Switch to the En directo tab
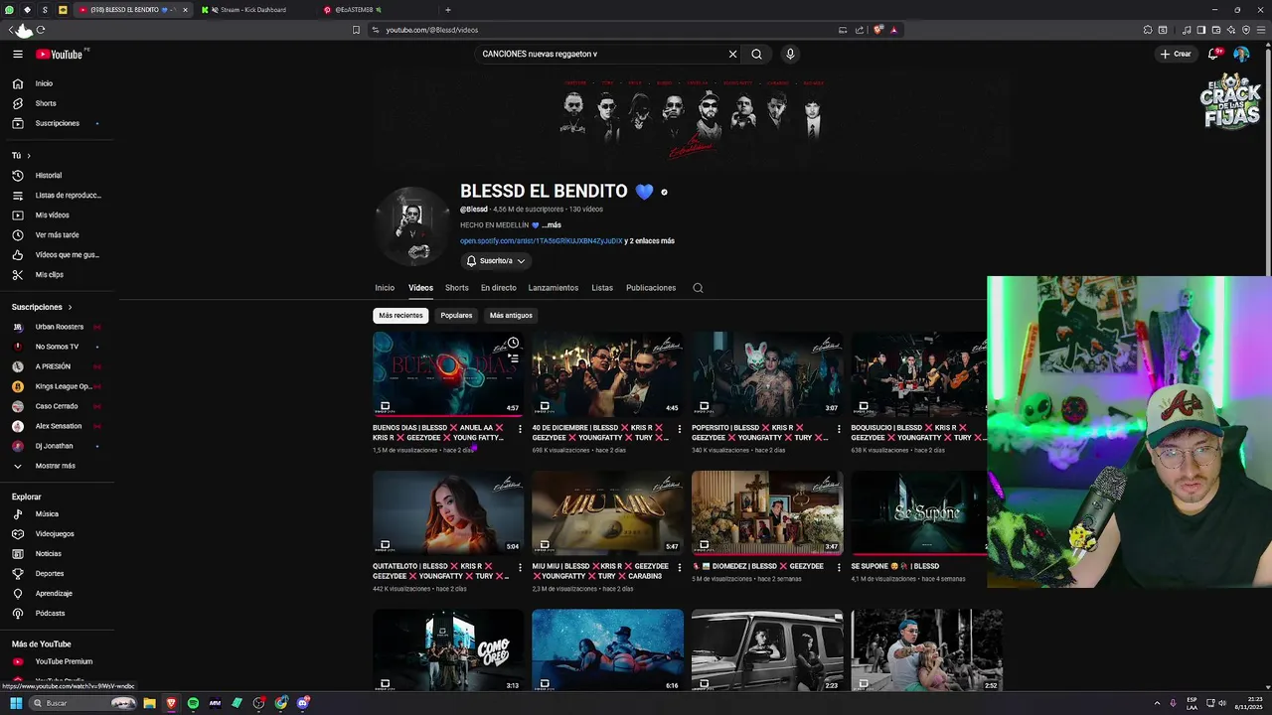1272x715 pixels. [x=499, y=288]
